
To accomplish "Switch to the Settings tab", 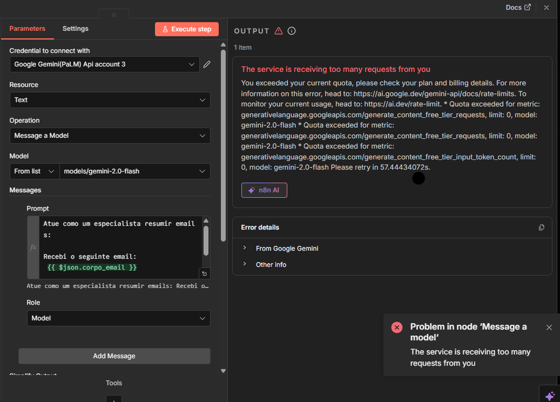I will pos(76,29).
